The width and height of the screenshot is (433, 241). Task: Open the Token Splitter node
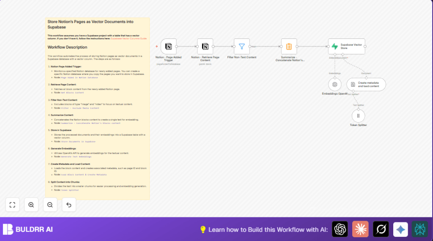tap(359, 116)
